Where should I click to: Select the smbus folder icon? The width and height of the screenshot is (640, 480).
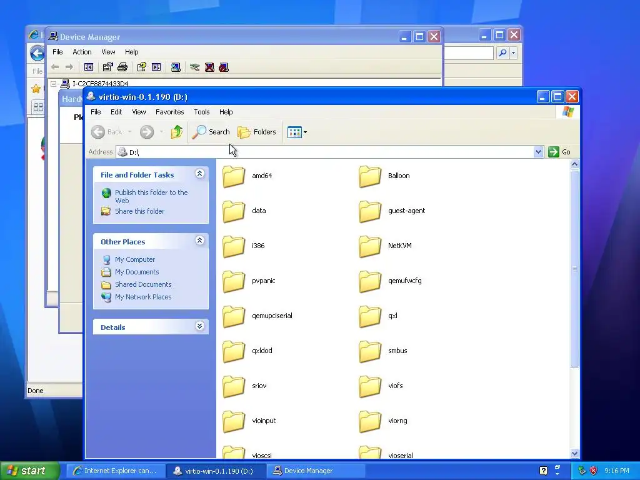click(x=370, y=351)
